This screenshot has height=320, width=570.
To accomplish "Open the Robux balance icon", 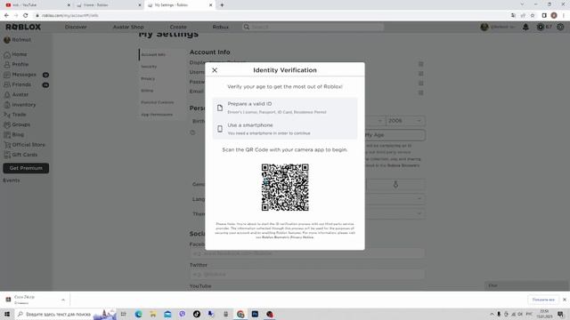I will [541, 27].
